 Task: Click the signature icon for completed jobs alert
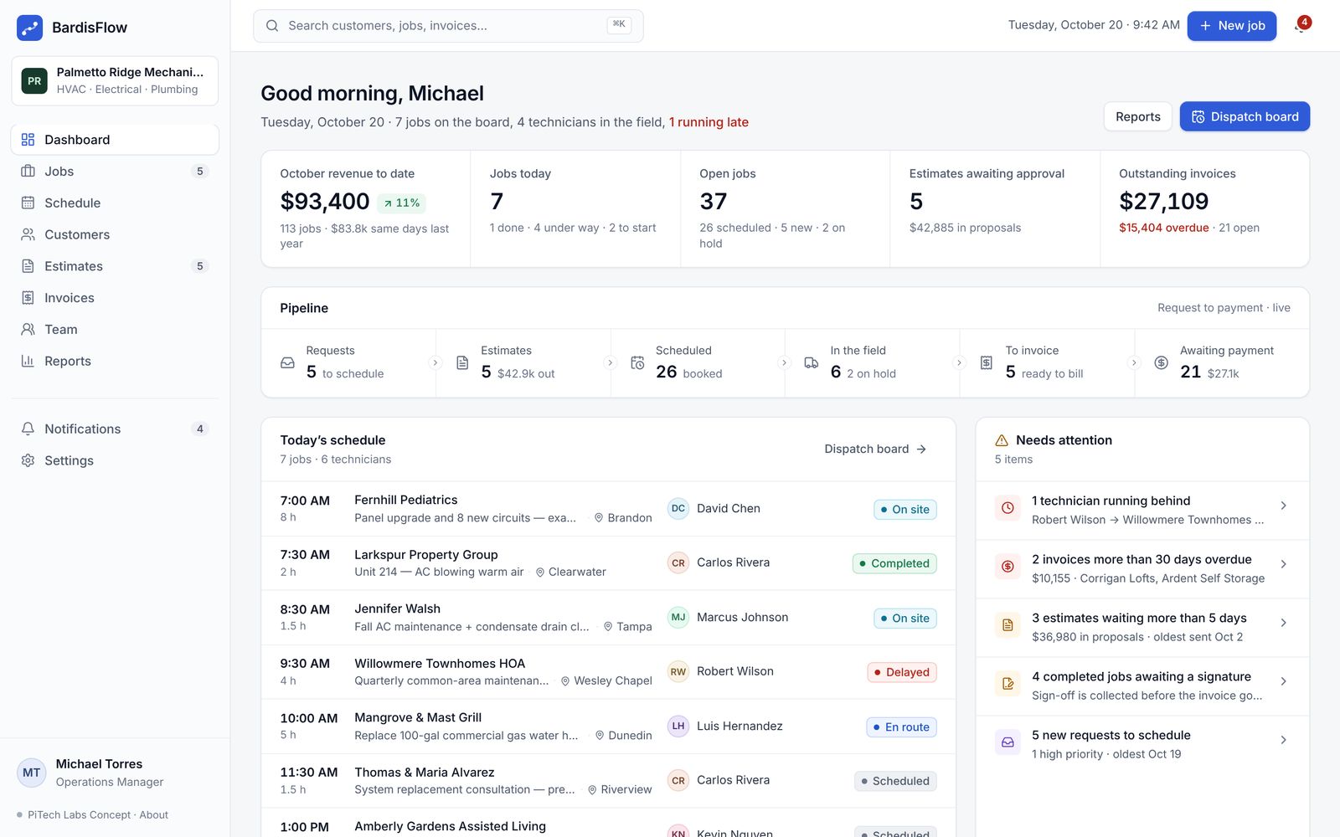tap(1008, 684)
